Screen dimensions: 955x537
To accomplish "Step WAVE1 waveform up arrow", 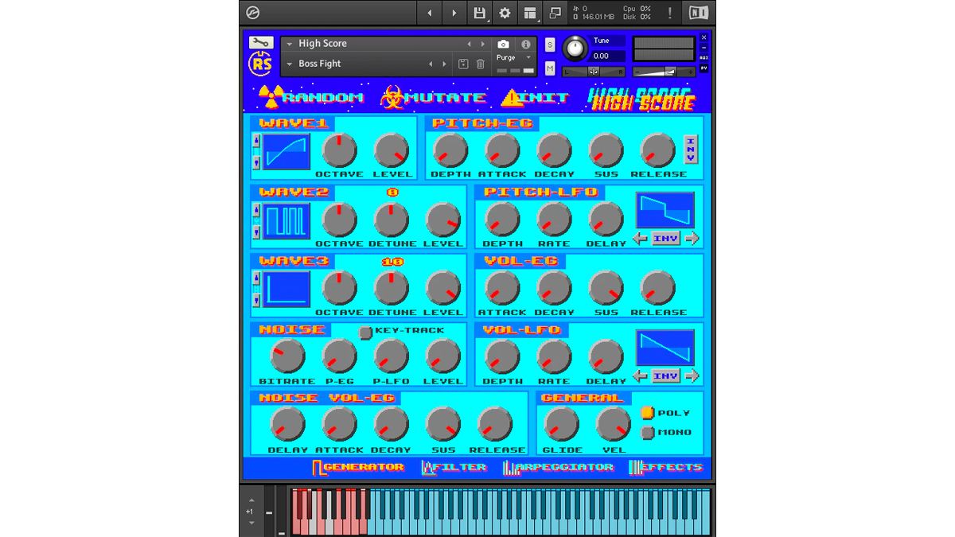I will 256,141.
